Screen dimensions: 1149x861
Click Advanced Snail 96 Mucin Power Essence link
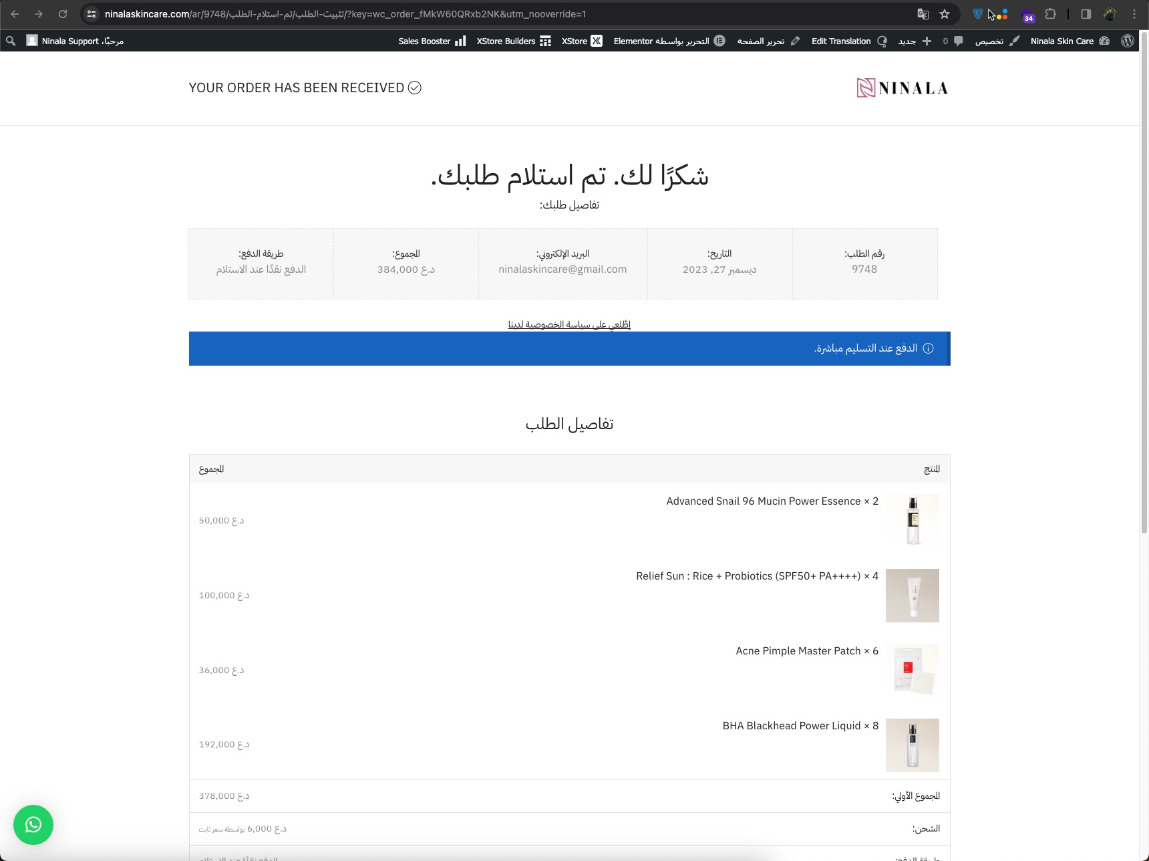point(763,501)
